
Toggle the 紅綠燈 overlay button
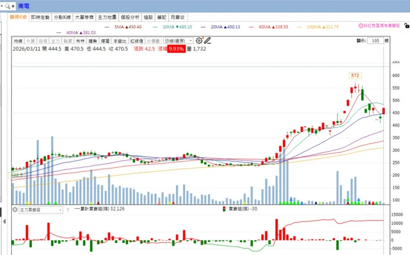click(x=136, y=41)
